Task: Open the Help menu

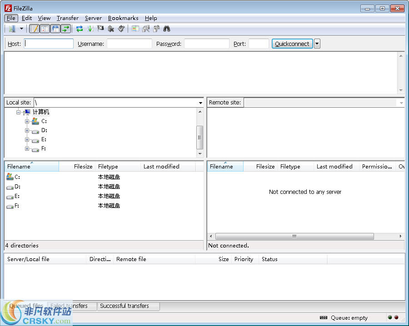Action: [151, 18]
